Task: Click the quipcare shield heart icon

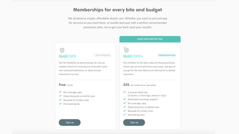Action: pyautogui.click(x=62, y=50)
